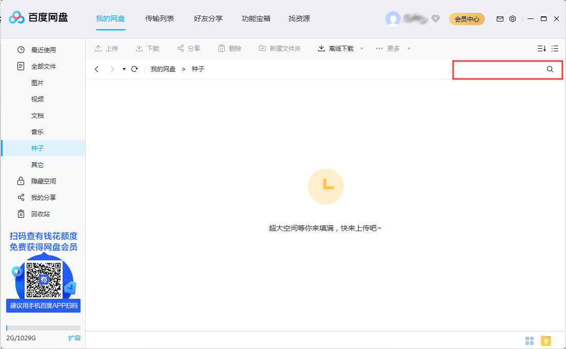This screenshot has width=566, height=349.
Task: Refresh the folder view with the refresh icon
Action: (134, 69)
